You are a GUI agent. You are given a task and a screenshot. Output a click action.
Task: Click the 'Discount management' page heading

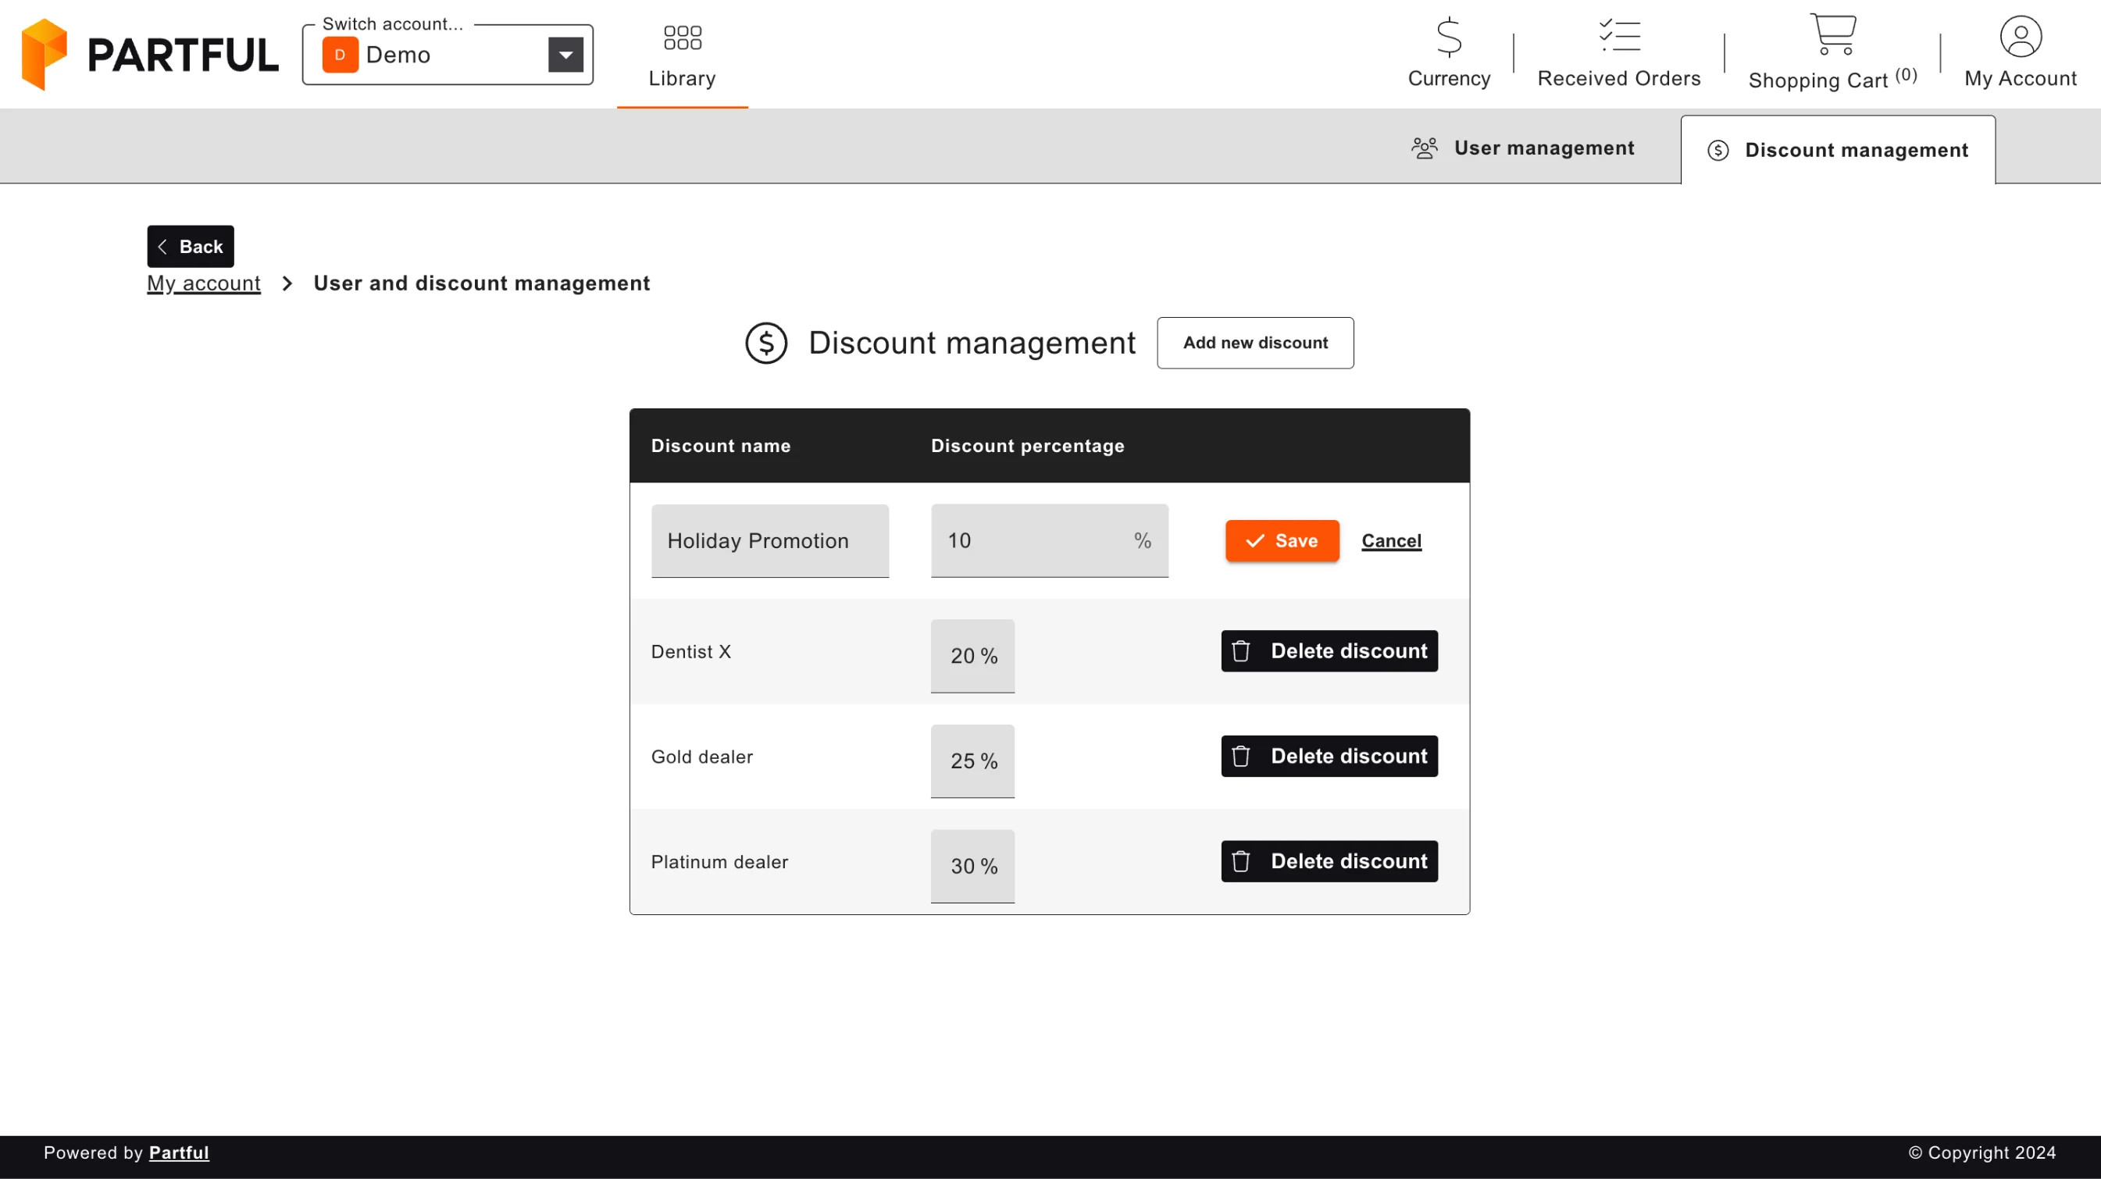click(x=972, y=344)
